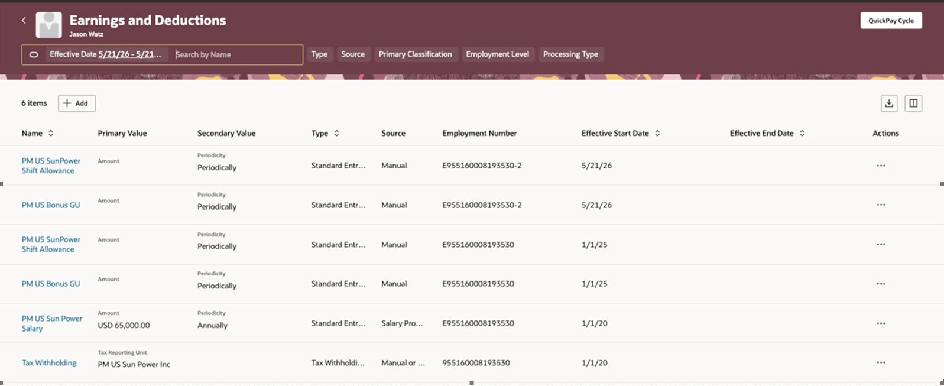Click the Salary Pro... source cell
This screenshot has height=386, width=944.
pos(402,323)
